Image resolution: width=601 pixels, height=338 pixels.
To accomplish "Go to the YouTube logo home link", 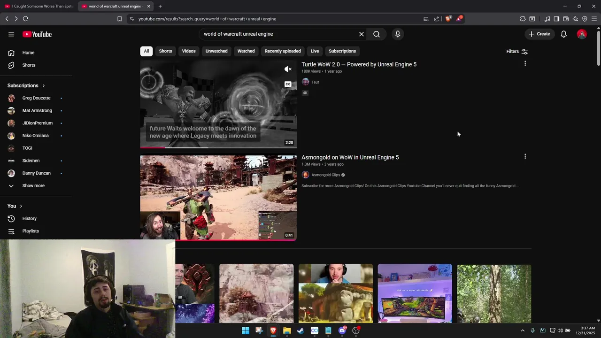I will [x=37, y=34].
